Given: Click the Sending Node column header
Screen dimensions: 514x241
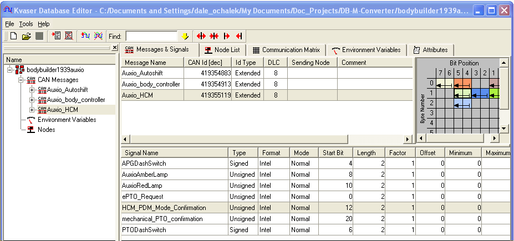Looking at the screenshot, I should (312, 63).
